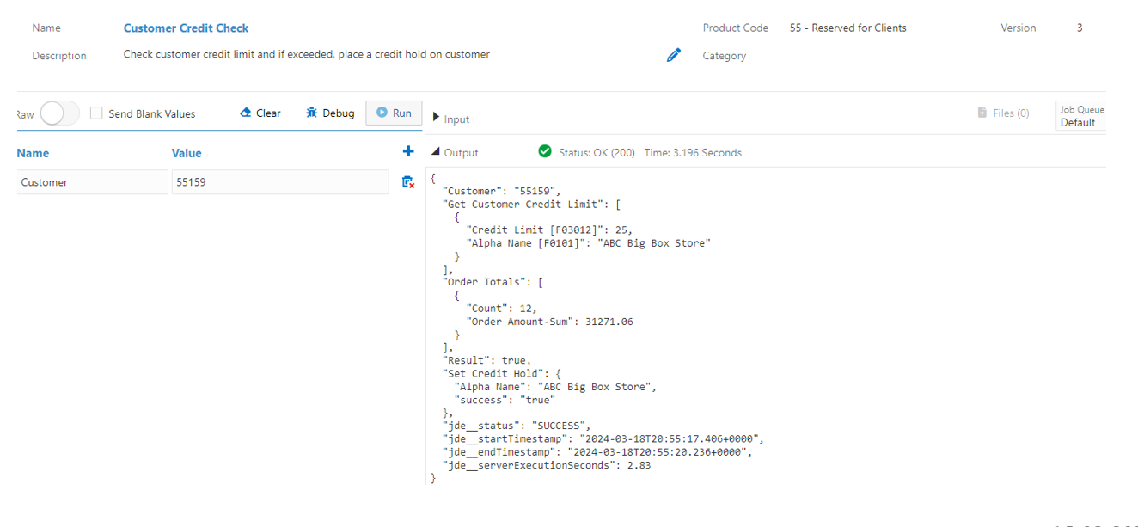
Task: Edit the description using the pencil icon
Action: click(x=674, y=54)
